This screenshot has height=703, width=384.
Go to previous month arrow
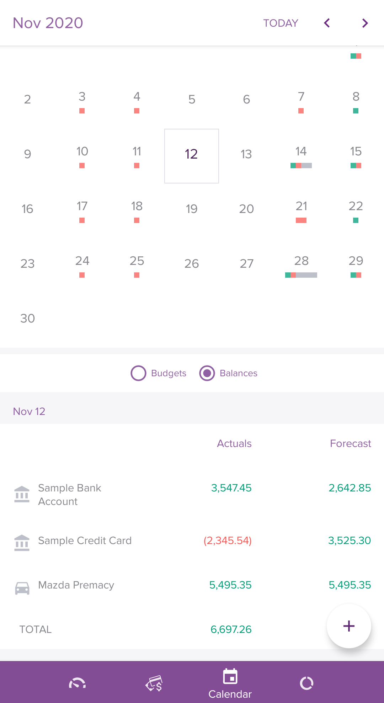[x=327, y=23]
